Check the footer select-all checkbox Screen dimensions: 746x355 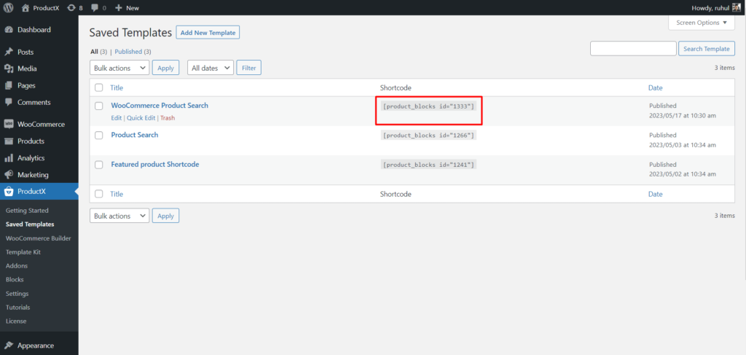tap(98, 194)
